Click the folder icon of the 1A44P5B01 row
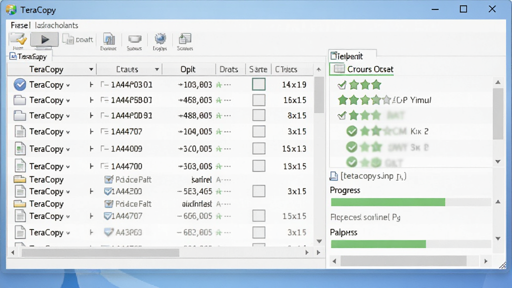512x288 pixels. [x=19, y=100]
